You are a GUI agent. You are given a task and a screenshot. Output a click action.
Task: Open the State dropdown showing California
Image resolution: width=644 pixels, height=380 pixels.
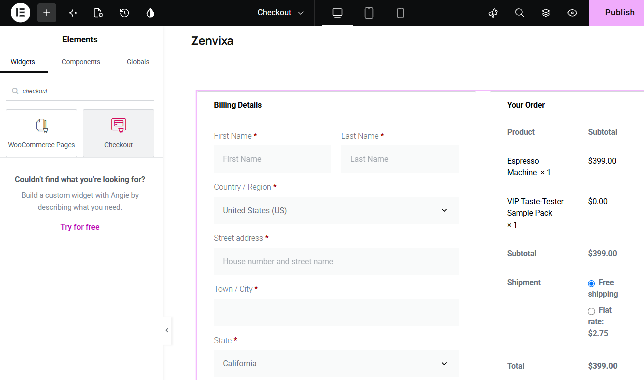coord(336,363)
